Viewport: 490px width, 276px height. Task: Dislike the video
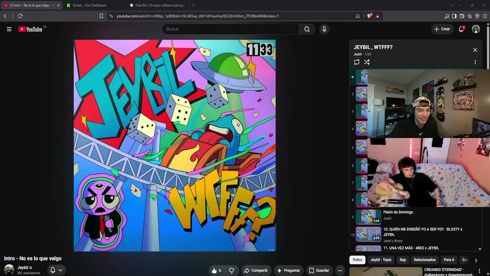232,271
